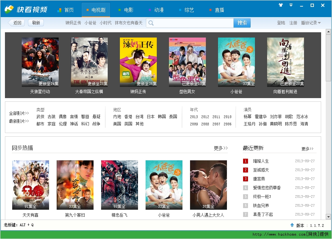The height and width of the screenshot is (239, 332).
Task: Switch to the 综艺 tab
Action: [x=186, y=10]
